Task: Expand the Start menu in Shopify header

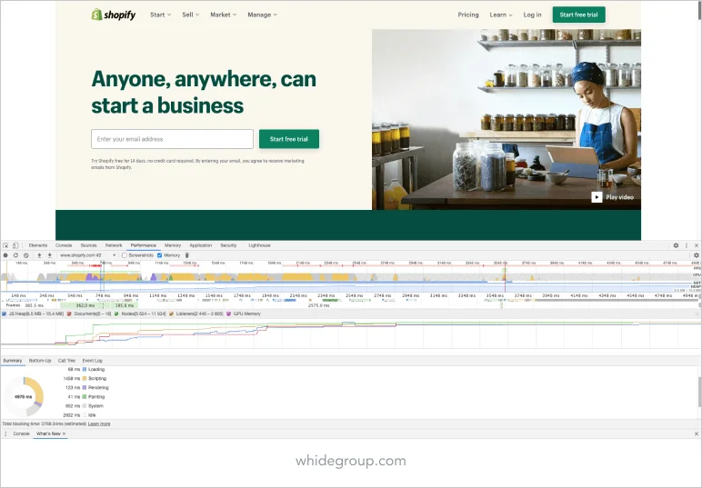Action: pos(160,15)
